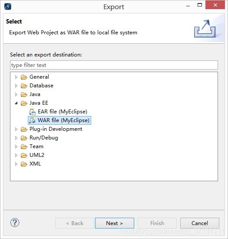This screenshot has width=228, height=239.
Task: Close the Export window
Action: pos(215,5)
